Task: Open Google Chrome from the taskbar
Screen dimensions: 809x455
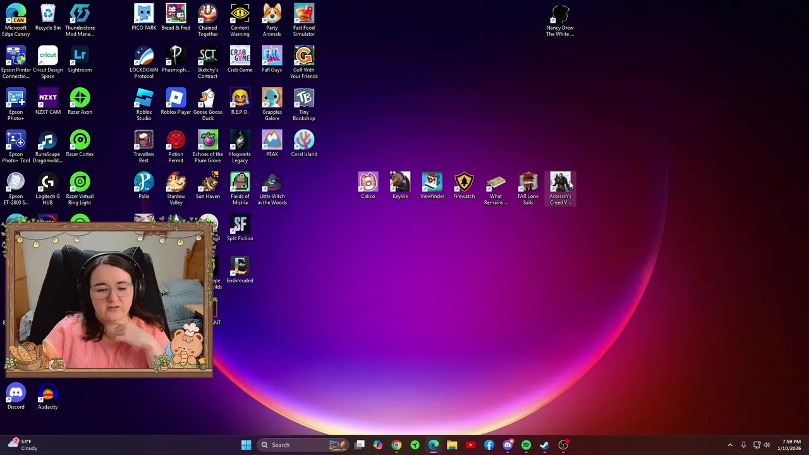Action: (396, 445)
